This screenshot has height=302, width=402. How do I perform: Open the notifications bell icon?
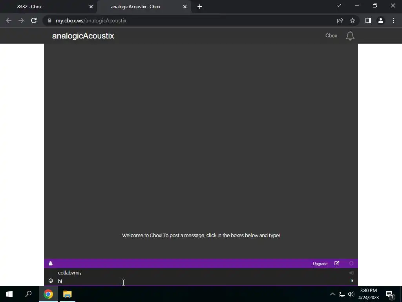350,36
